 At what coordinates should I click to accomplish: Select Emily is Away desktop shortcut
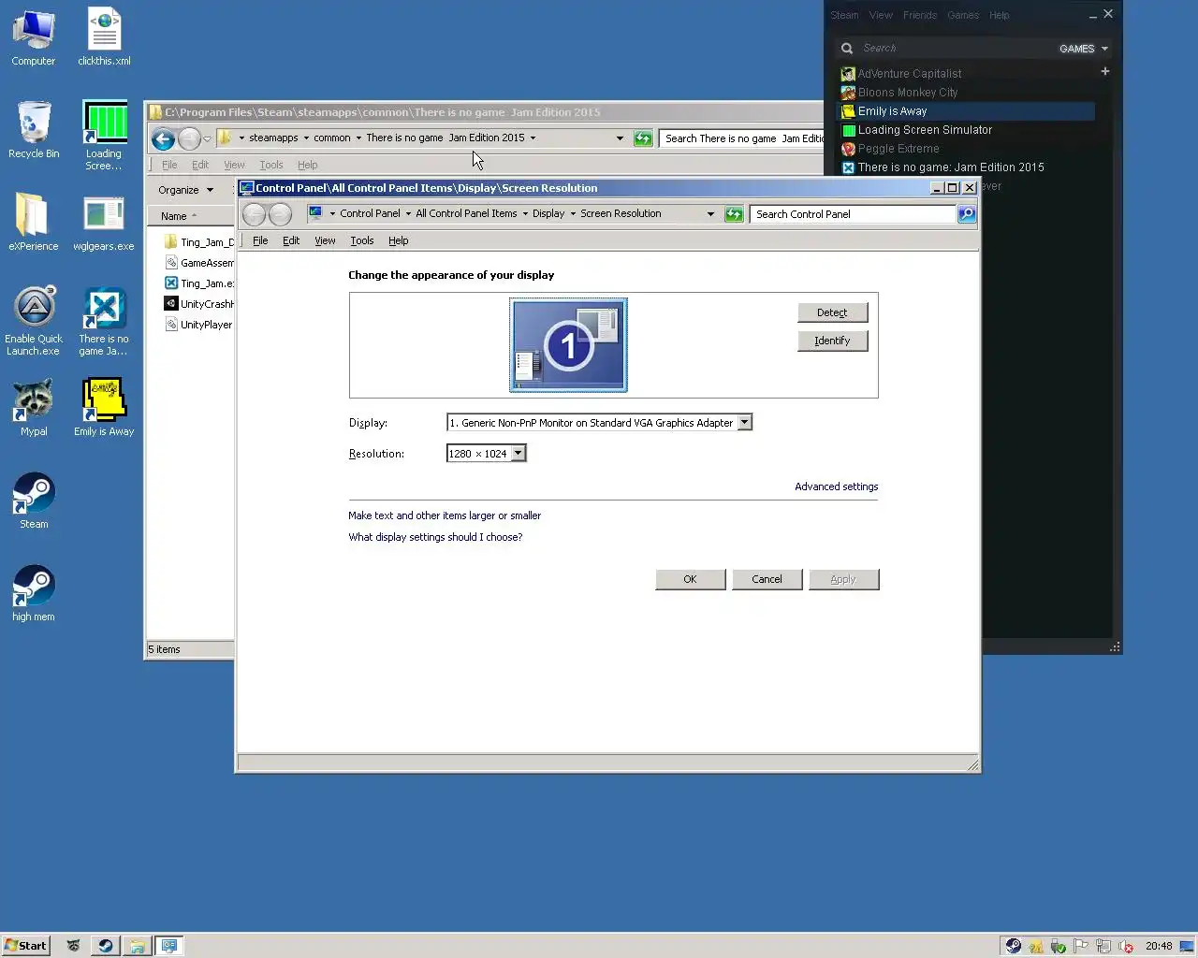[x=104, y=408]
